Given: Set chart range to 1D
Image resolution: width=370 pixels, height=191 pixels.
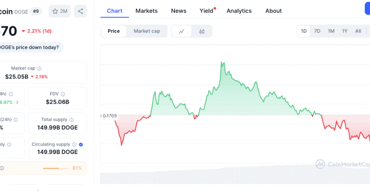Looking at the screenshot, I should coord(304,31).
